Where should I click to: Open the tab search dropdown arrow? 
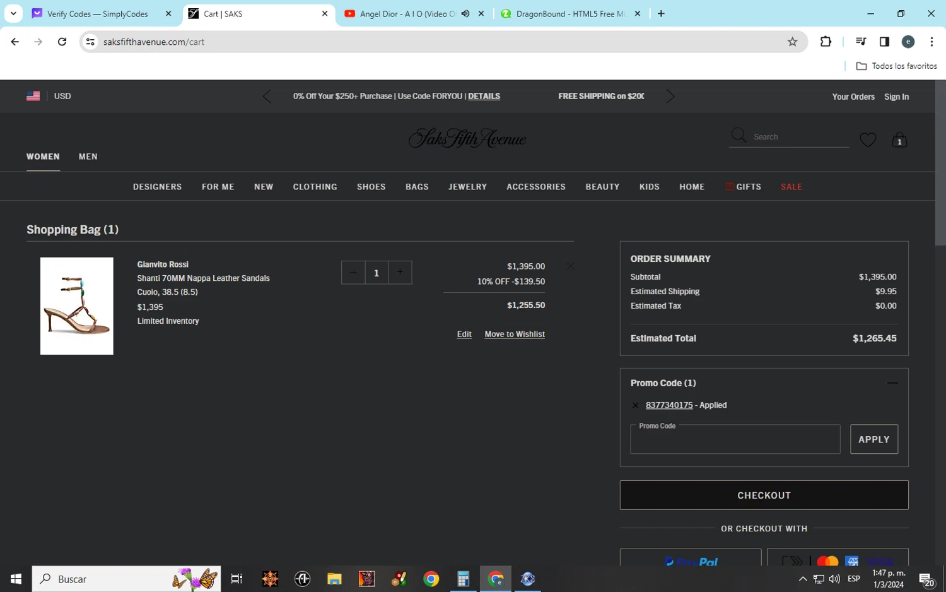(13, 13)
